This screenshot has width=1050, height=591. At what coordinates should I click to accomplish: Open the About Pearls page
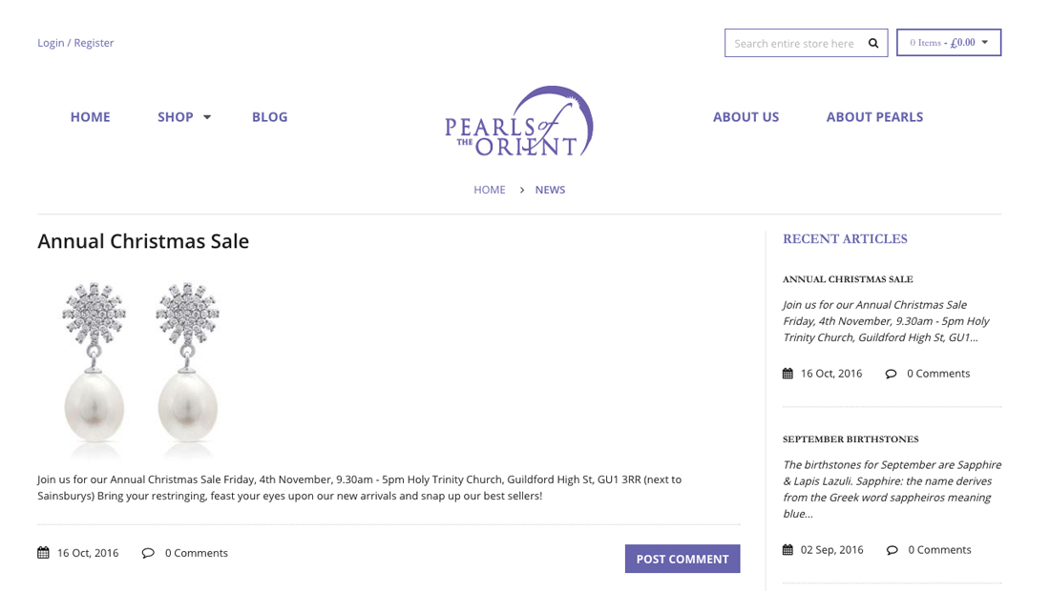(x=874, y=117)
